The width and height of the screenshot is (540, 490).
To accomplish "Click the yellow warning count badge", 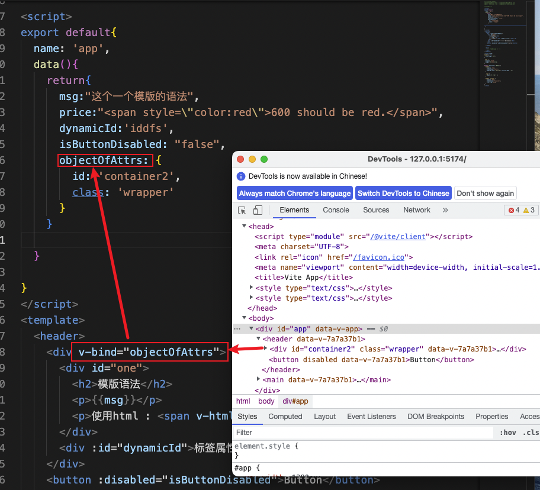I will click(x=529, y=210).
